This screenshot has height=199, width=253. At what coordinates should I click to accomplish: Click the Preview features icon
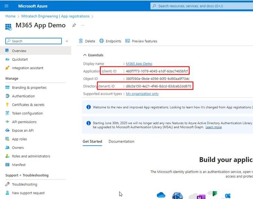tap(127, 41)
